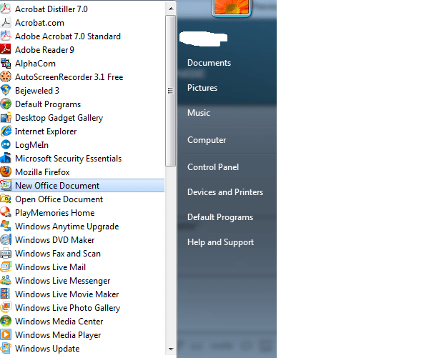Click the Acrobat Distiller 7.0 icon
The image size is (439, 358).
pyautogui.click(x=6, y=9)
